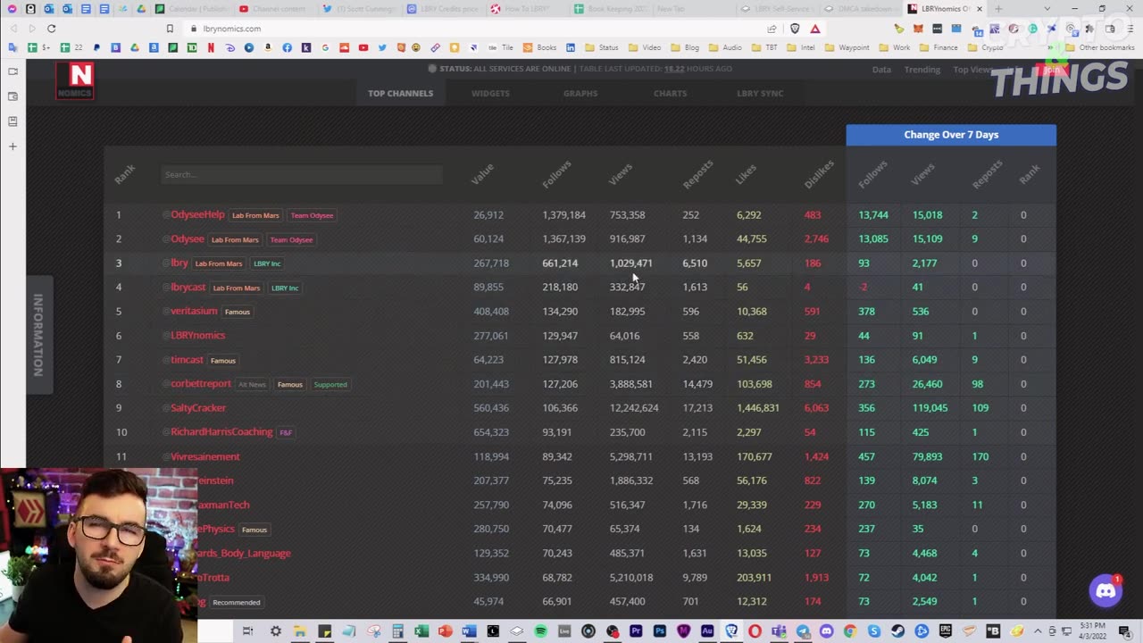
Task: Sort table by the Likes column header
Action: coord(747,175)
